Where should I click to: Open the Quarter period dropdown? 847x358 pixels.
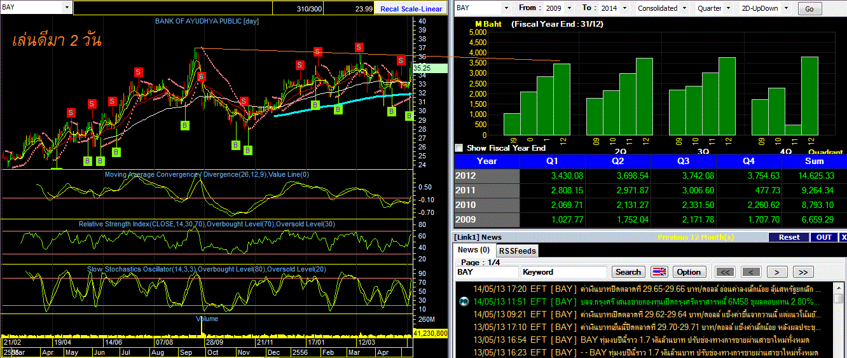coord(728,8)
